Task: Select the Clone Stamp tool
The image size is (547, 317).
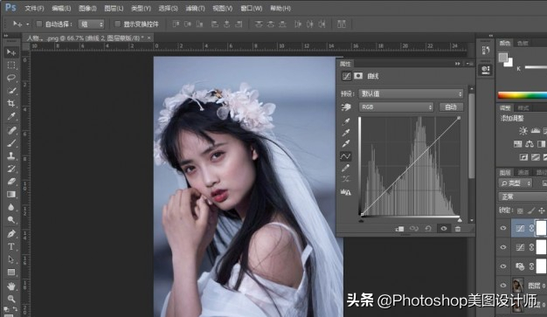Action: pyautogui.click(x=11, y=156)
